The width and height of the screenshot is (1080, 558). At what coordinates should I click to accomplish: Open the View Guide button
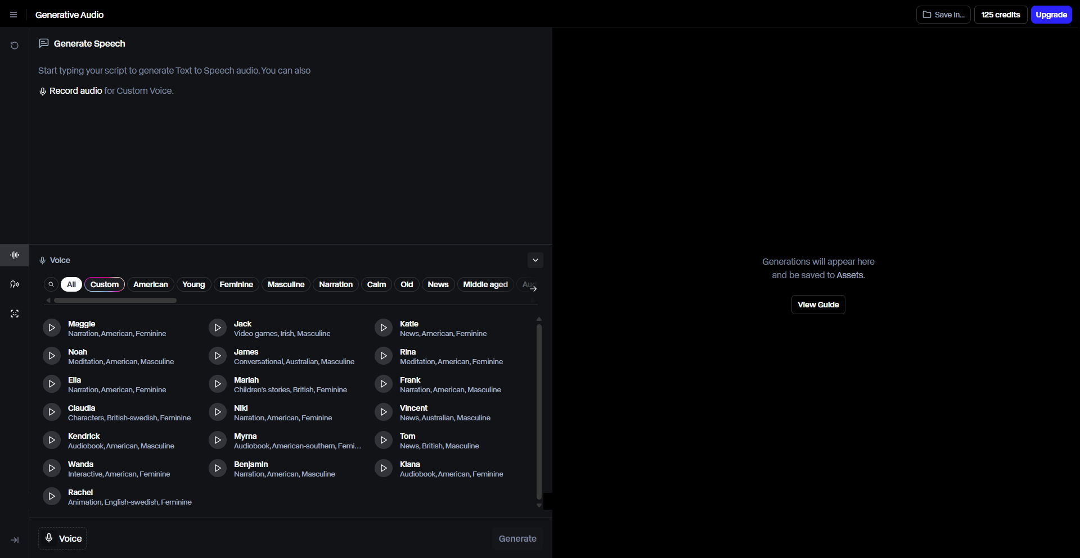click(818, 305)
